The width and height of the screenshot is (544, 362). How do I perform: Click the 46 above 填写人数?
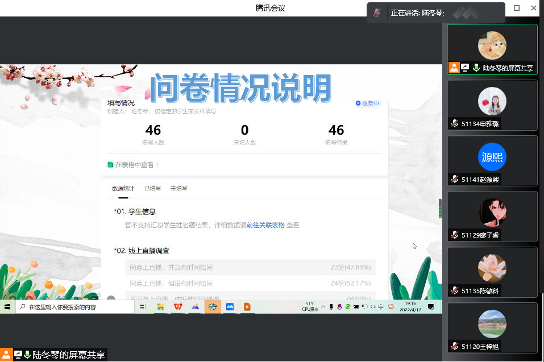tap(153, 130)
